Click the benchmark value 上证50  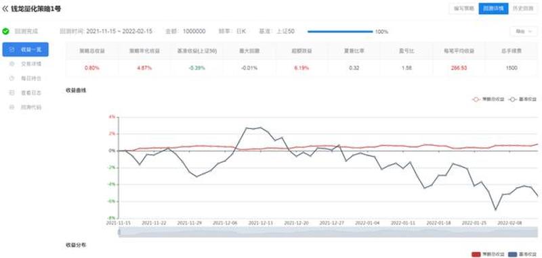click(285, 31)
